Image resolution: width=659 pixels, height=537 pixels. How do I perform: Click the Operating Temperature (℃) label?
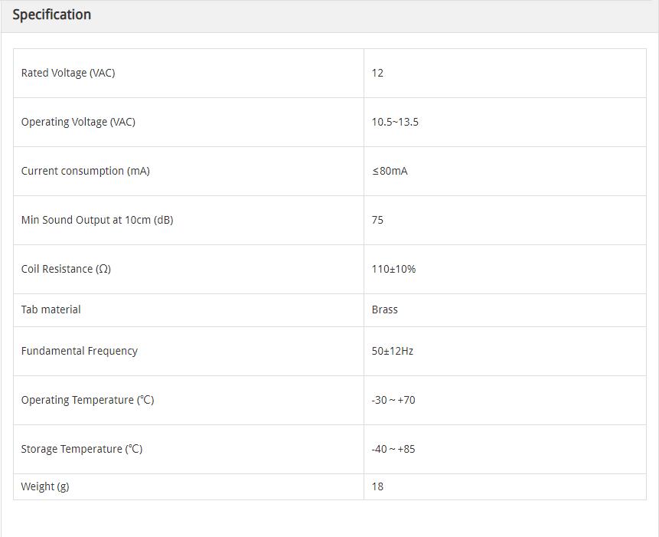tap(87, 400)
